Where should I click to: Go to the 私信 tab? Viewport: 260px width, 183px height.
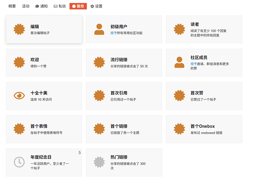[60, 6]
